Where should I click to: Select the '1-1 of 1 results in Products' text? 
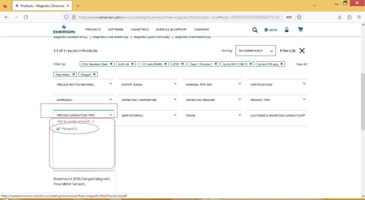pos(75,50)
